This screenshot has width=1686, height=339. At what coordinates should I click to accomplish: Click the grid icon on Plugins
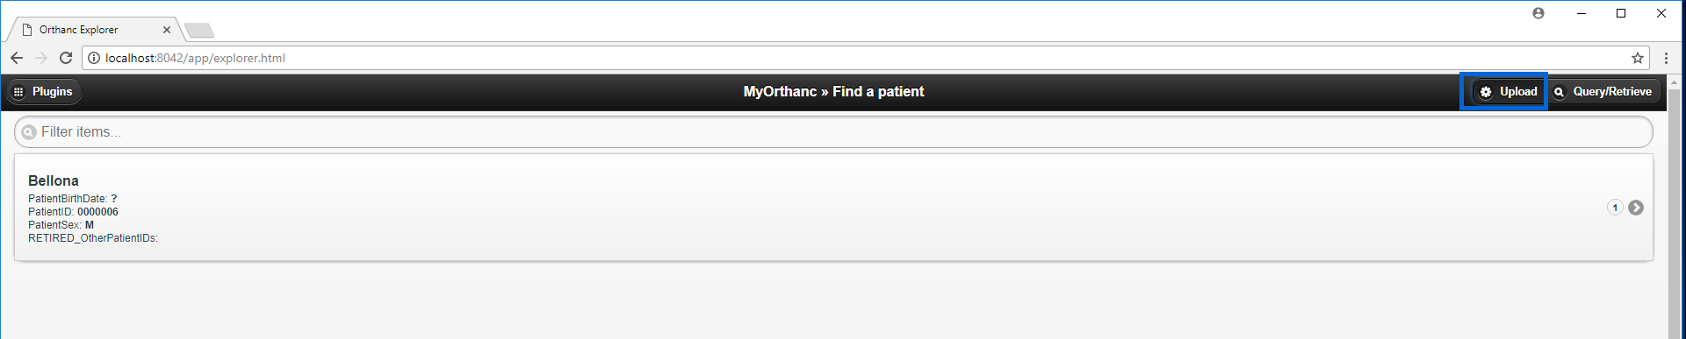point(18,92)
